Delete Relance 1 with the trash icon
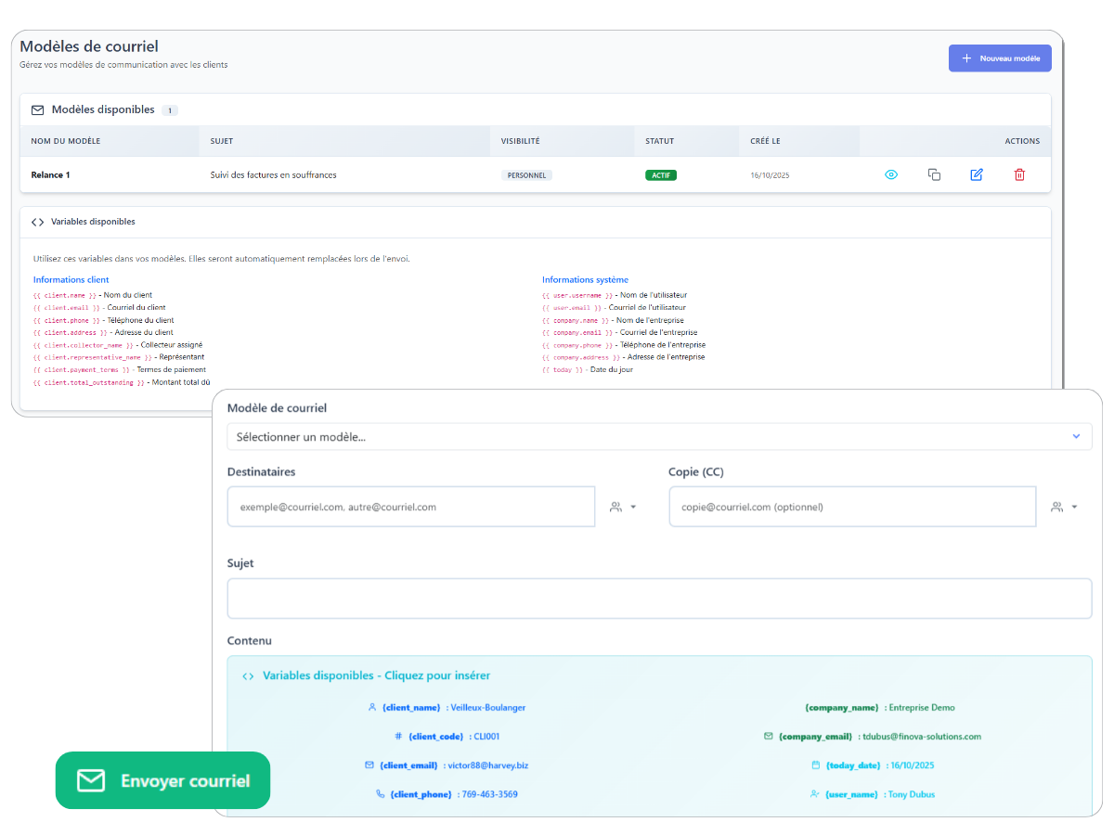The width and height of the screenshot is (1114, 835). (x=1019, y=174)
